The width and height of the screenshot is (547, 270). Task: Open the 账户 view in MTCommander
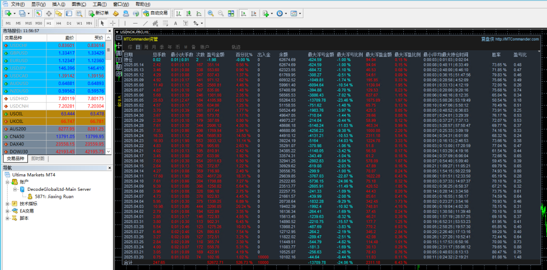pos(205,47)
